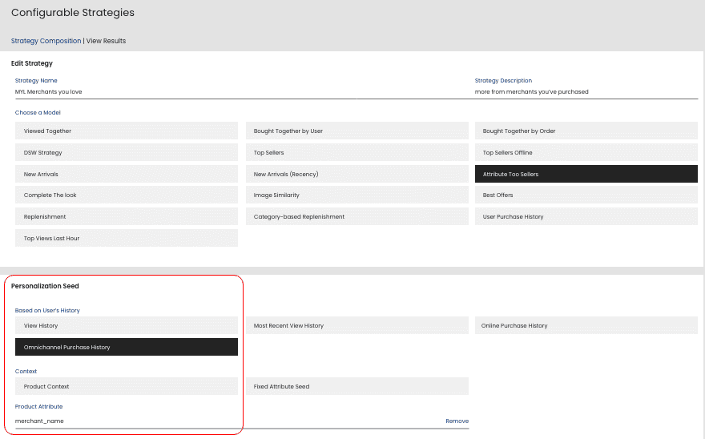The height and width of the screenshot is (439, 705).
Task: Edit the Strategy Name field
Action: pos(240,92)
